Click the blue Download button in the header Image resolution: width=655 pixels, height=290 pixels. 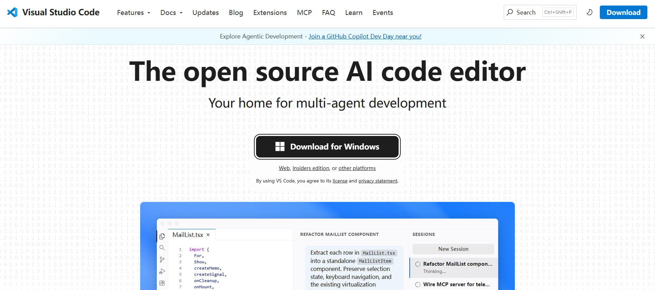(x=623, y=12)
